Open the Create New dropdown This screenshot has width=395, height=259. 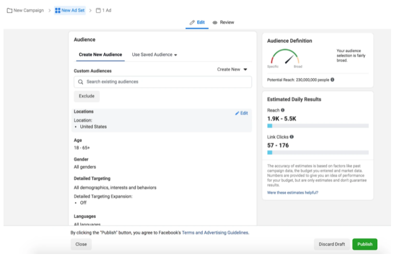tap(232, 70)
